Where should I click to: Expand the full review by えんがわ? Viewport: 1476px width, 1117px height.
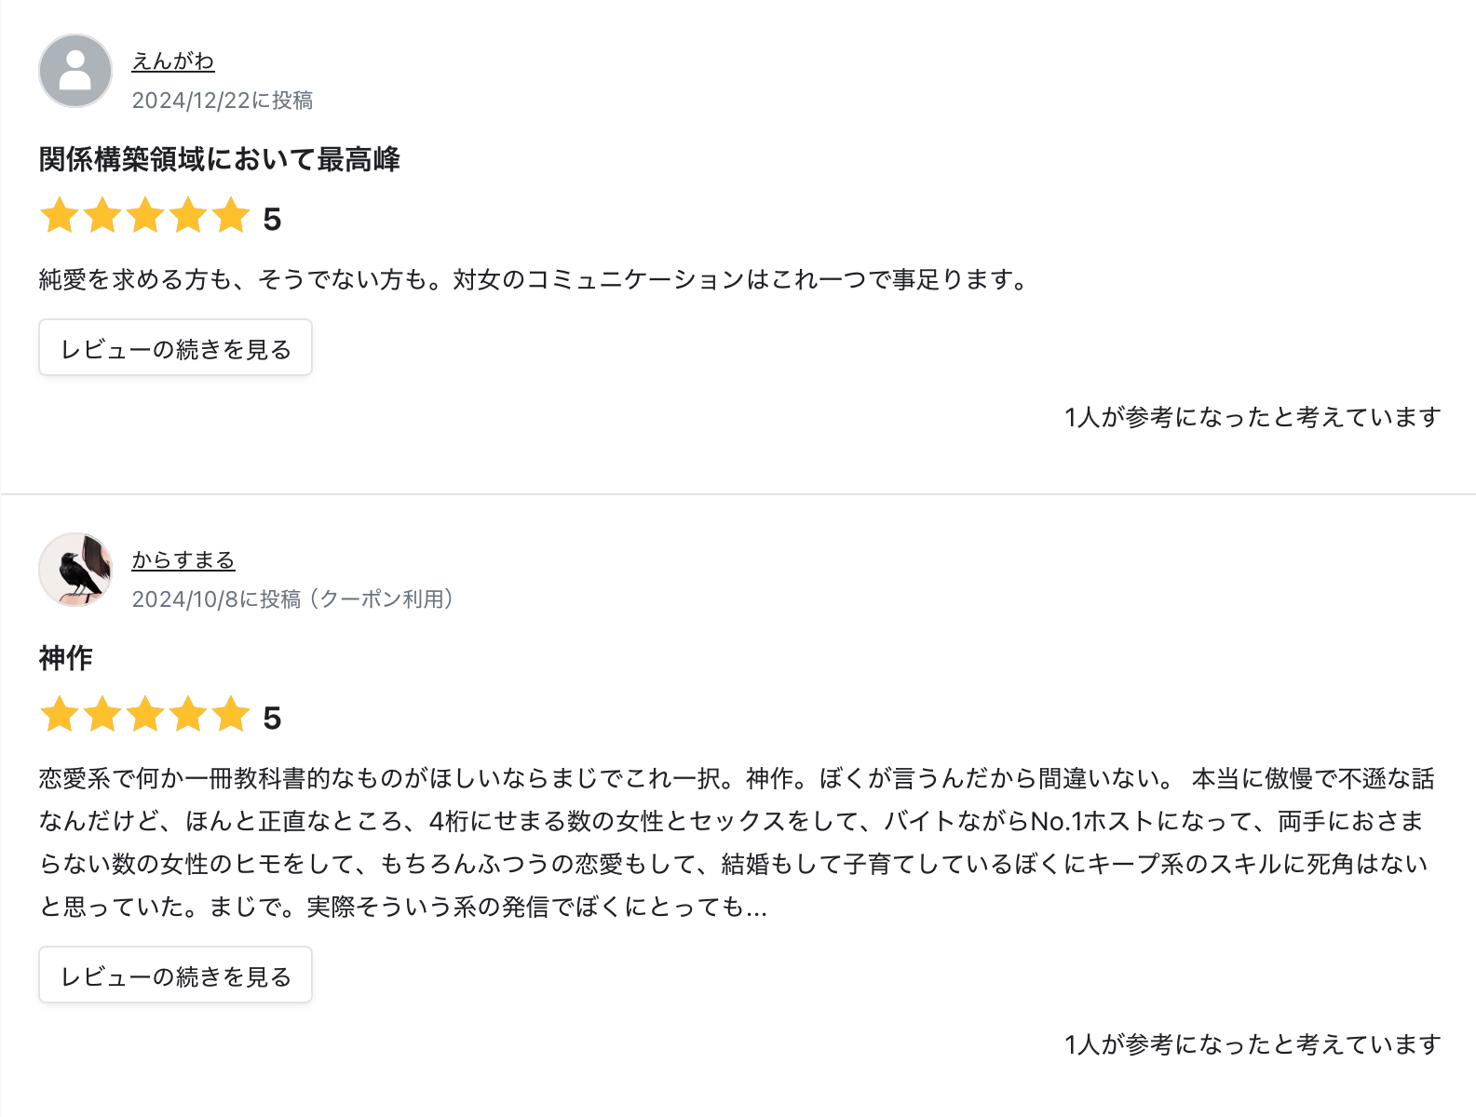point(175,348)
